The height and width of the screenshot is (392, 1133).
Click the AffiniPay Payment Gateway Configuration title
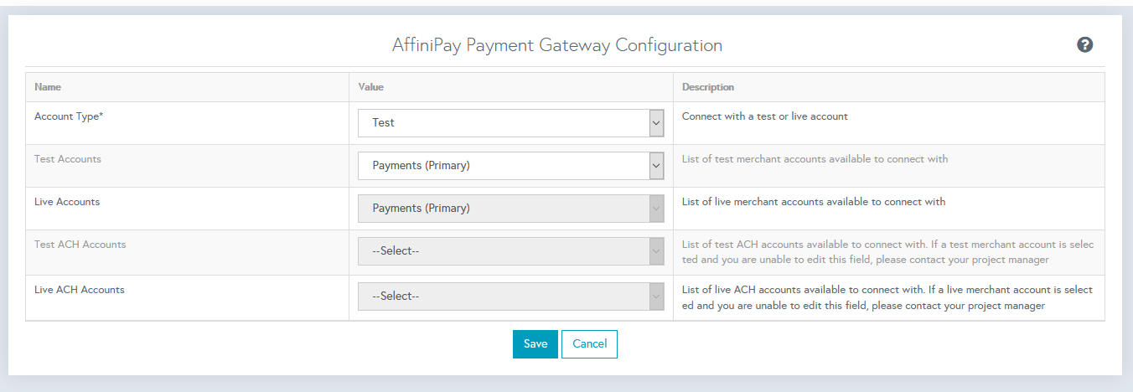(557, 45)
